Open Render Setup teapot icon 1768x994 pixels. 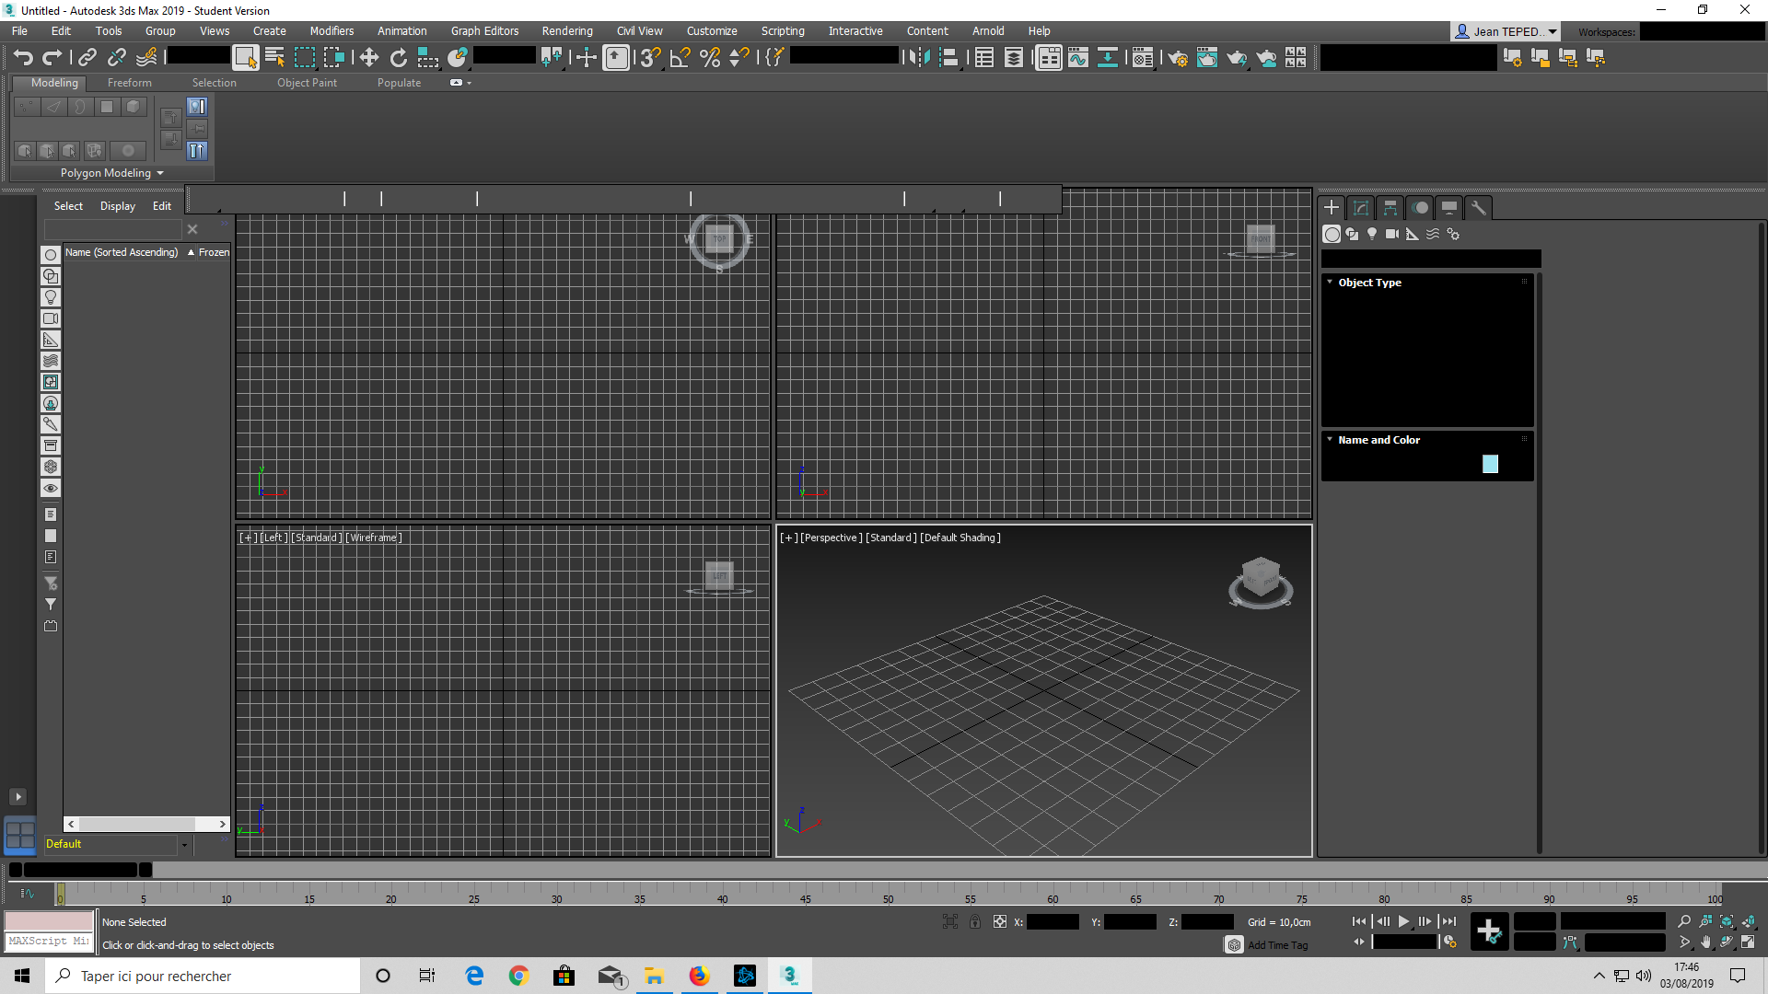click(x=1178, y=57)
